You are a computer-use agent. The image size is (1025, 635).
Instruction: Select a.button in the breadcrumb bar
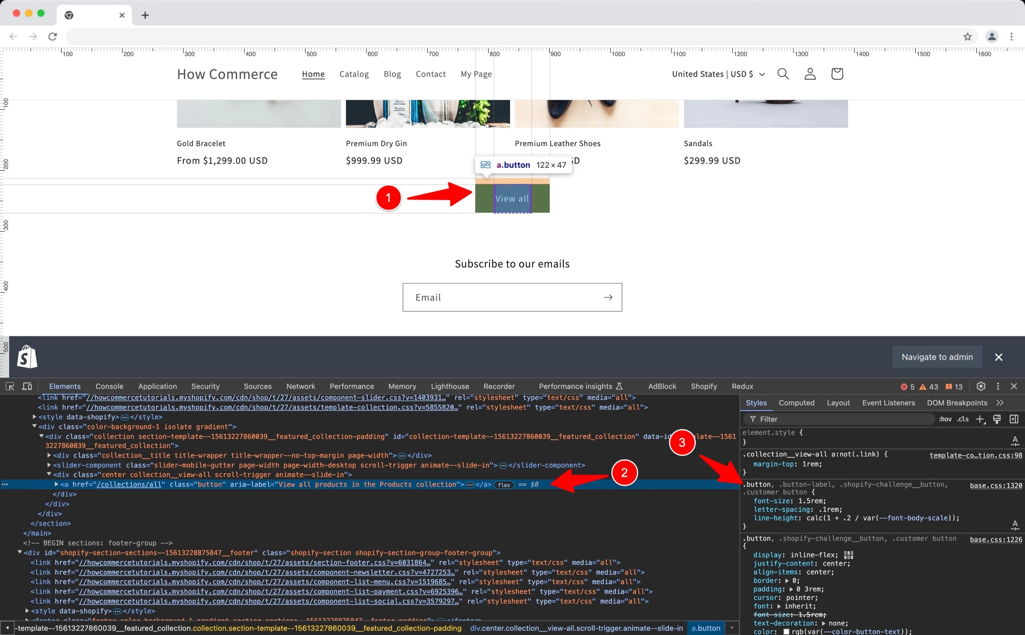706,628
